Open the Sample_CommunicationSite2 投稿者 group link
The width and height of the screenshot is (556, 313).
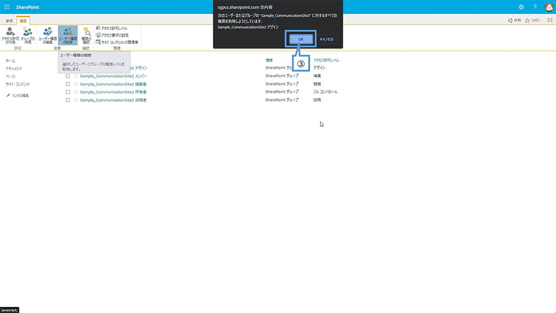click(113, 100)
